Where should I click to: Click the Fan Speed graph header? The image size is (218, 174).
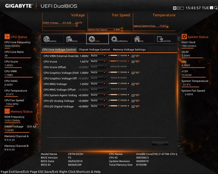pyautogui.click(x=121, y=15)
